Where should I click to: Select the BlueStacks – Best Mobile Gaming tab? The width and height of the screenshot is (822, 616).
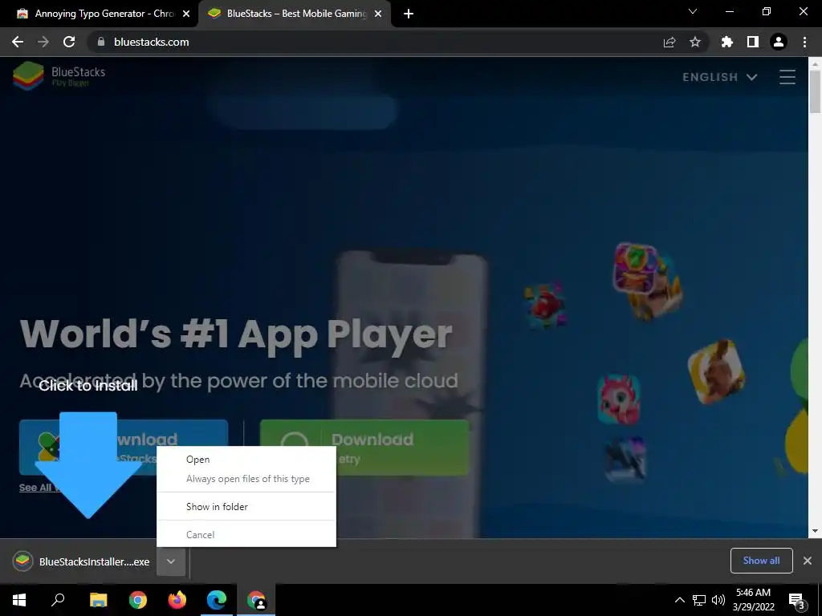point(295,14)
